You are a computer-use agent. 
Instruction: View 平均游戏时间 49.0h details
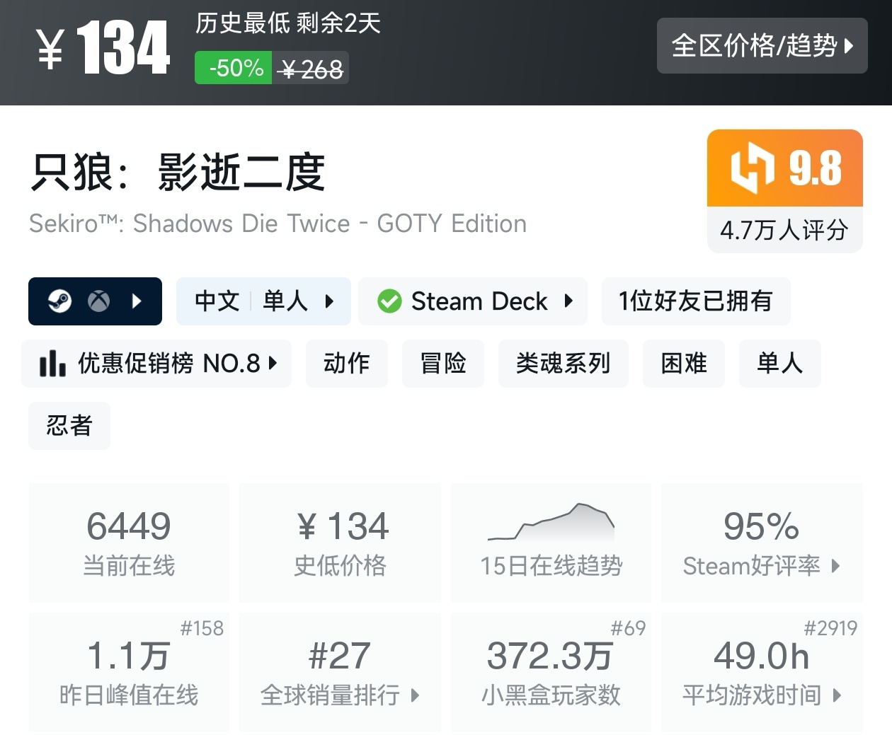click(762, 672)
